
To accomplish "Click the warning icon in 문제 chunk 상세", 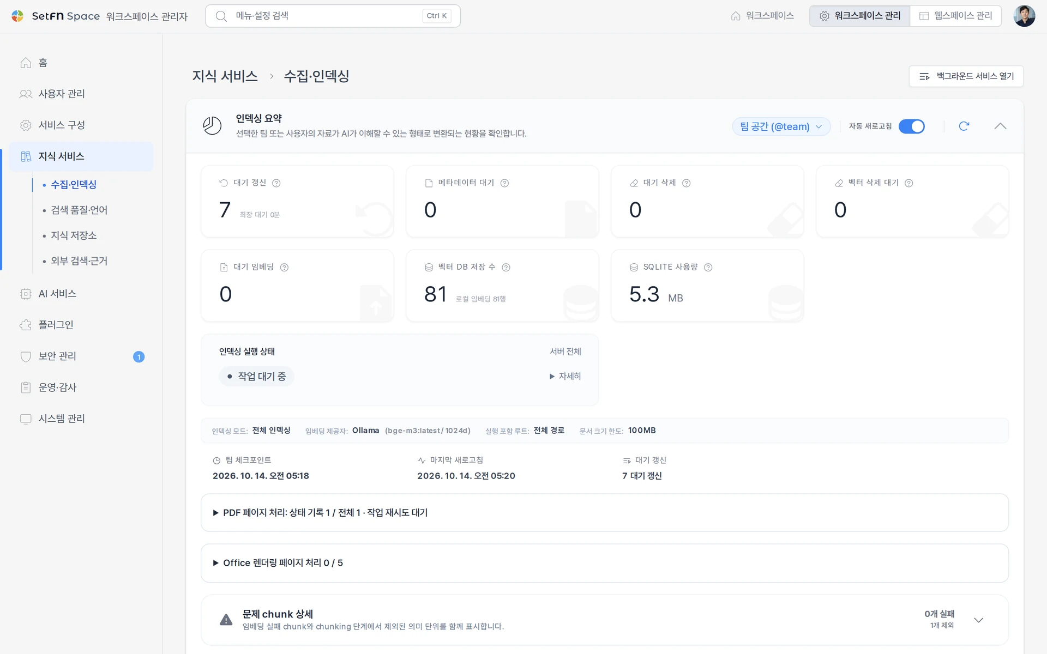I will (x=226, y=620).
